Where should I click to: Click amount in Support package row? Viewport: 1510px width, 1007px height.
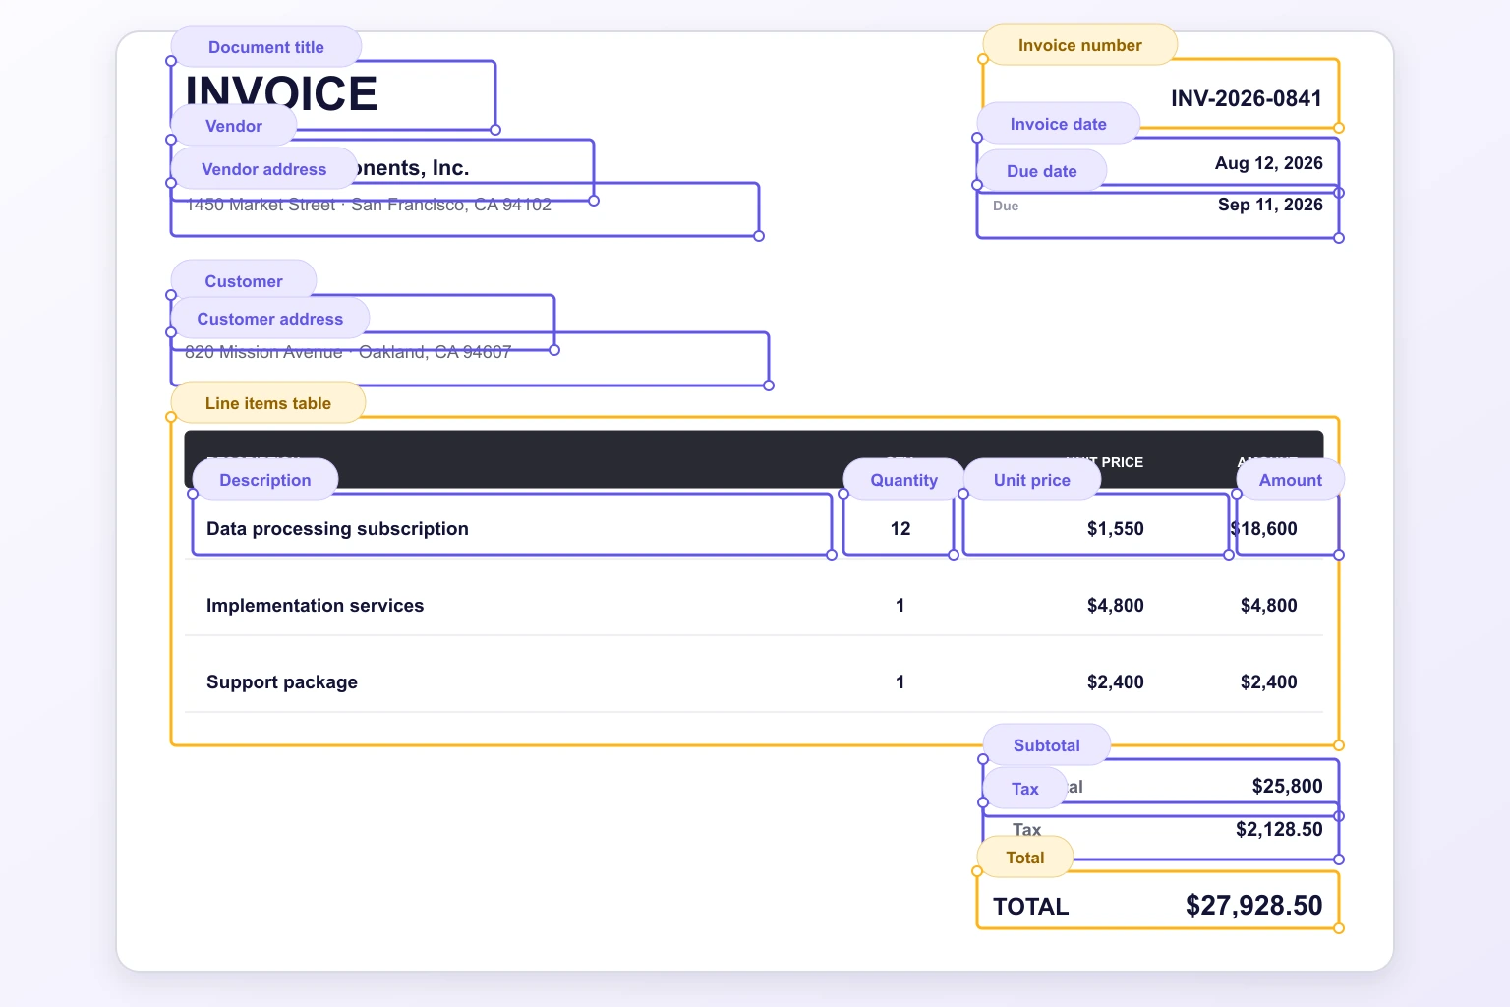(1269, 682)
